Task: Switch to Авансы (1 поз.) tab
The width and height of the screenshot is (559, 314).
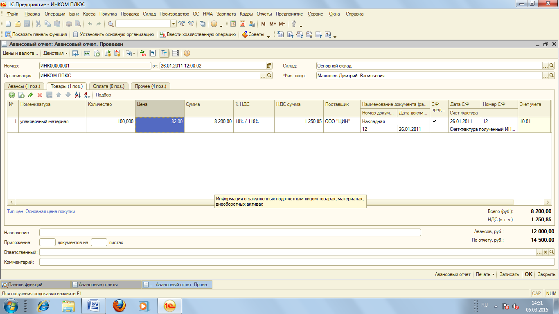Action: (x=24, y=86)
